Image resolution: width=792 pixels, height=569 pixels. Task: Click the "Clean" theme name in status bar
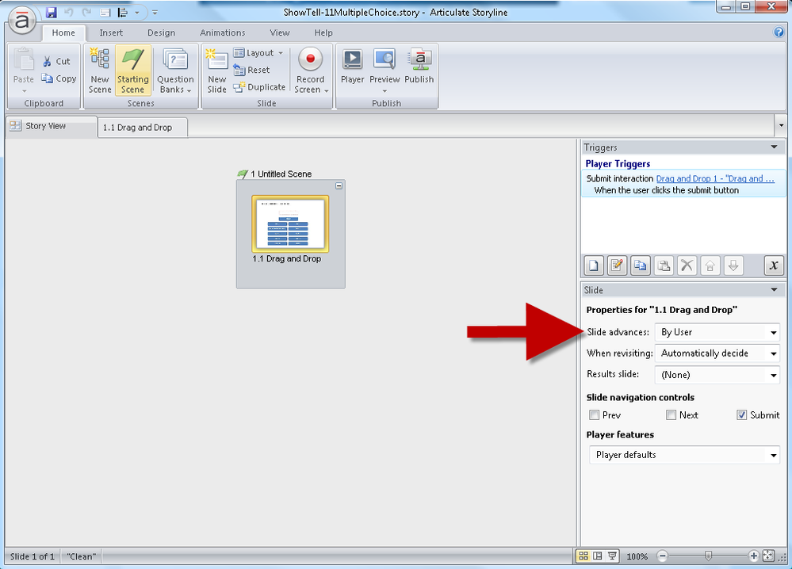coord(82,556)
